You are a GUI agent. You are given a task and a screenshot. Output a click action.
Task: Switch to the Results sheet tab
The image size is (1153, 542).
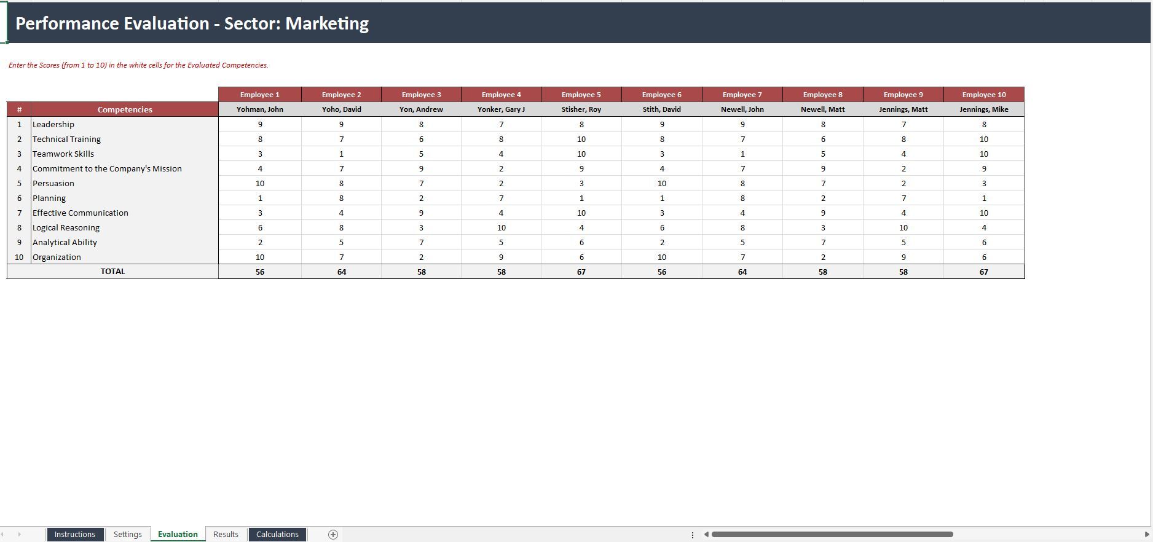pyautogui.click(x=226, y=535)
